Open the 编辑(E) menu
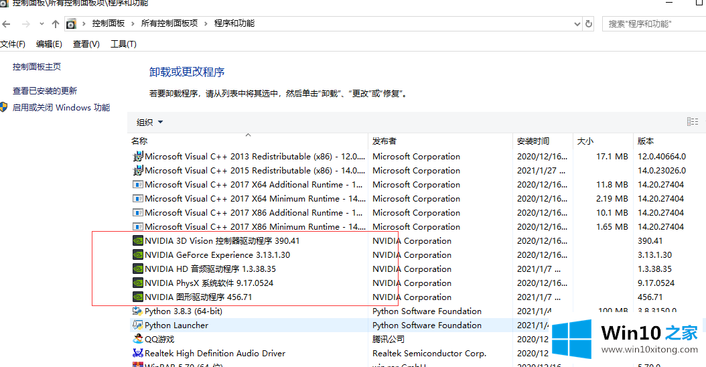 click(49, 44)
